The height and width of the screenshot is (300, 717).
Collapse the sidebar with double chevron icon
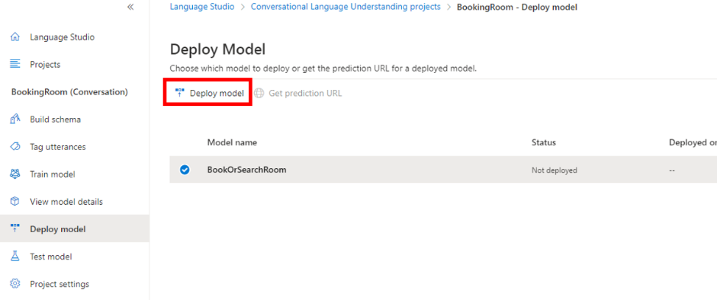[x=130, y=7]
